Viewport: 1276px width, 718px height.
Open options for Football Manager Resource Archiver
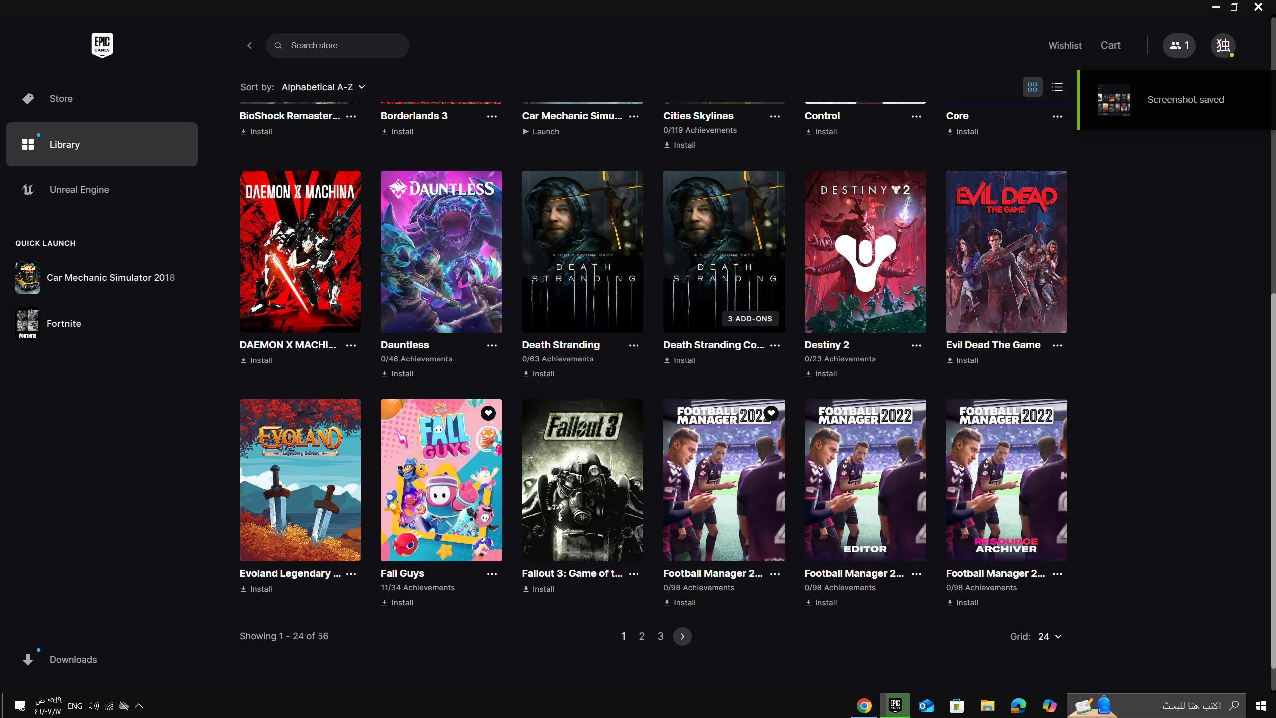coord(1057,574)
